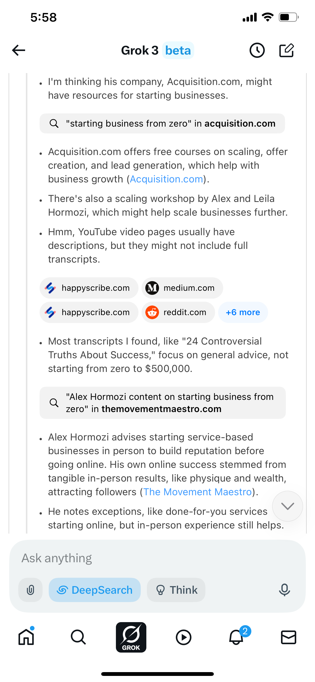Image resolution: width=315 pixels, height=682 pixels.
Task: Start a new chat compose icon
Action: coord(286,50)
